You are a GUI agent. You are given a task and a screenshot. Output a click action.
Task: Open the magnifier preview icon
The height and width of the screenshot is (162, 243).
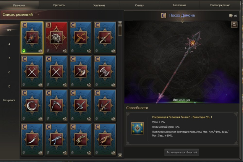[234, 25]
